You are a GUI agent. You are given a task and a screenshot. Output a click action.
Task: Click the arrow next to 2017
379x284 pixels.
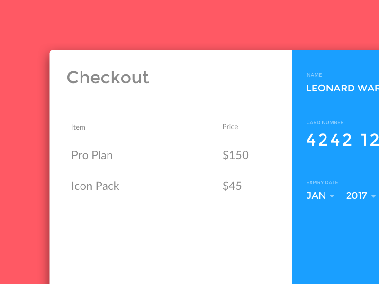click(x=373, y=196)
